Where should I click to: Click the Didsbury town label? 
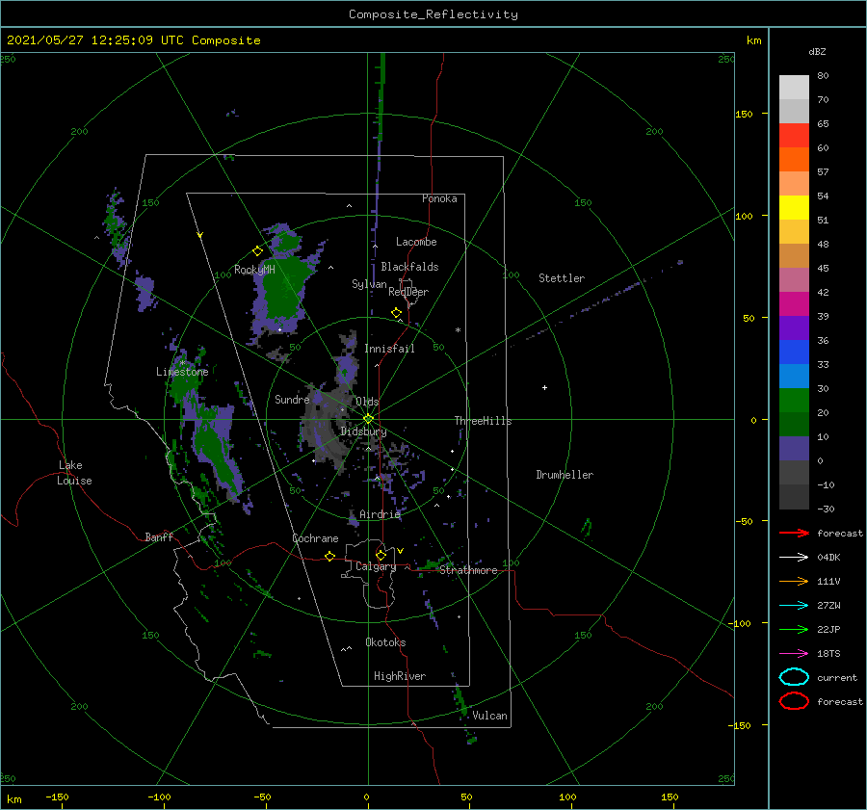[363, 431]
